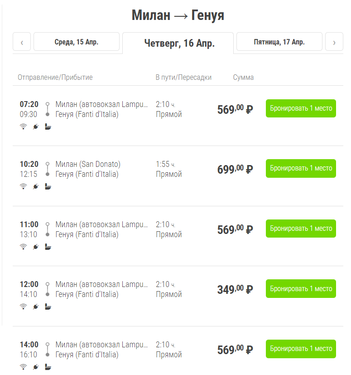Switch to Среда, 15 Апр. tab
Viewport: 351px width, 375px height.
76,42
